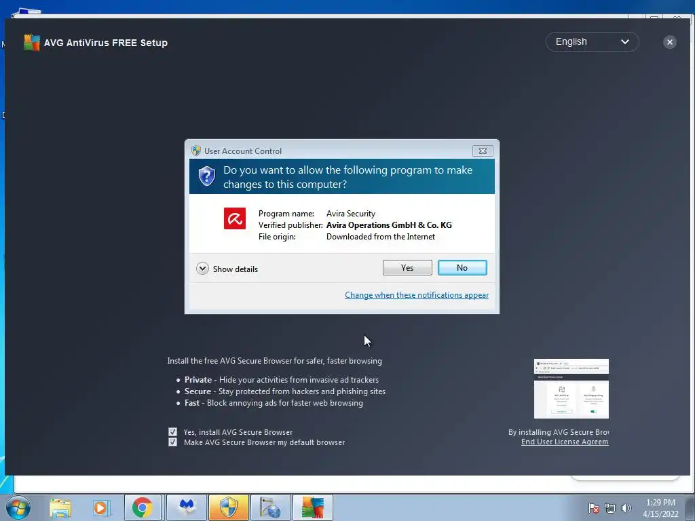Click No in User Account Control dialog
The width and height of the screenshot is (695, 521).
[x=462, y=267]
